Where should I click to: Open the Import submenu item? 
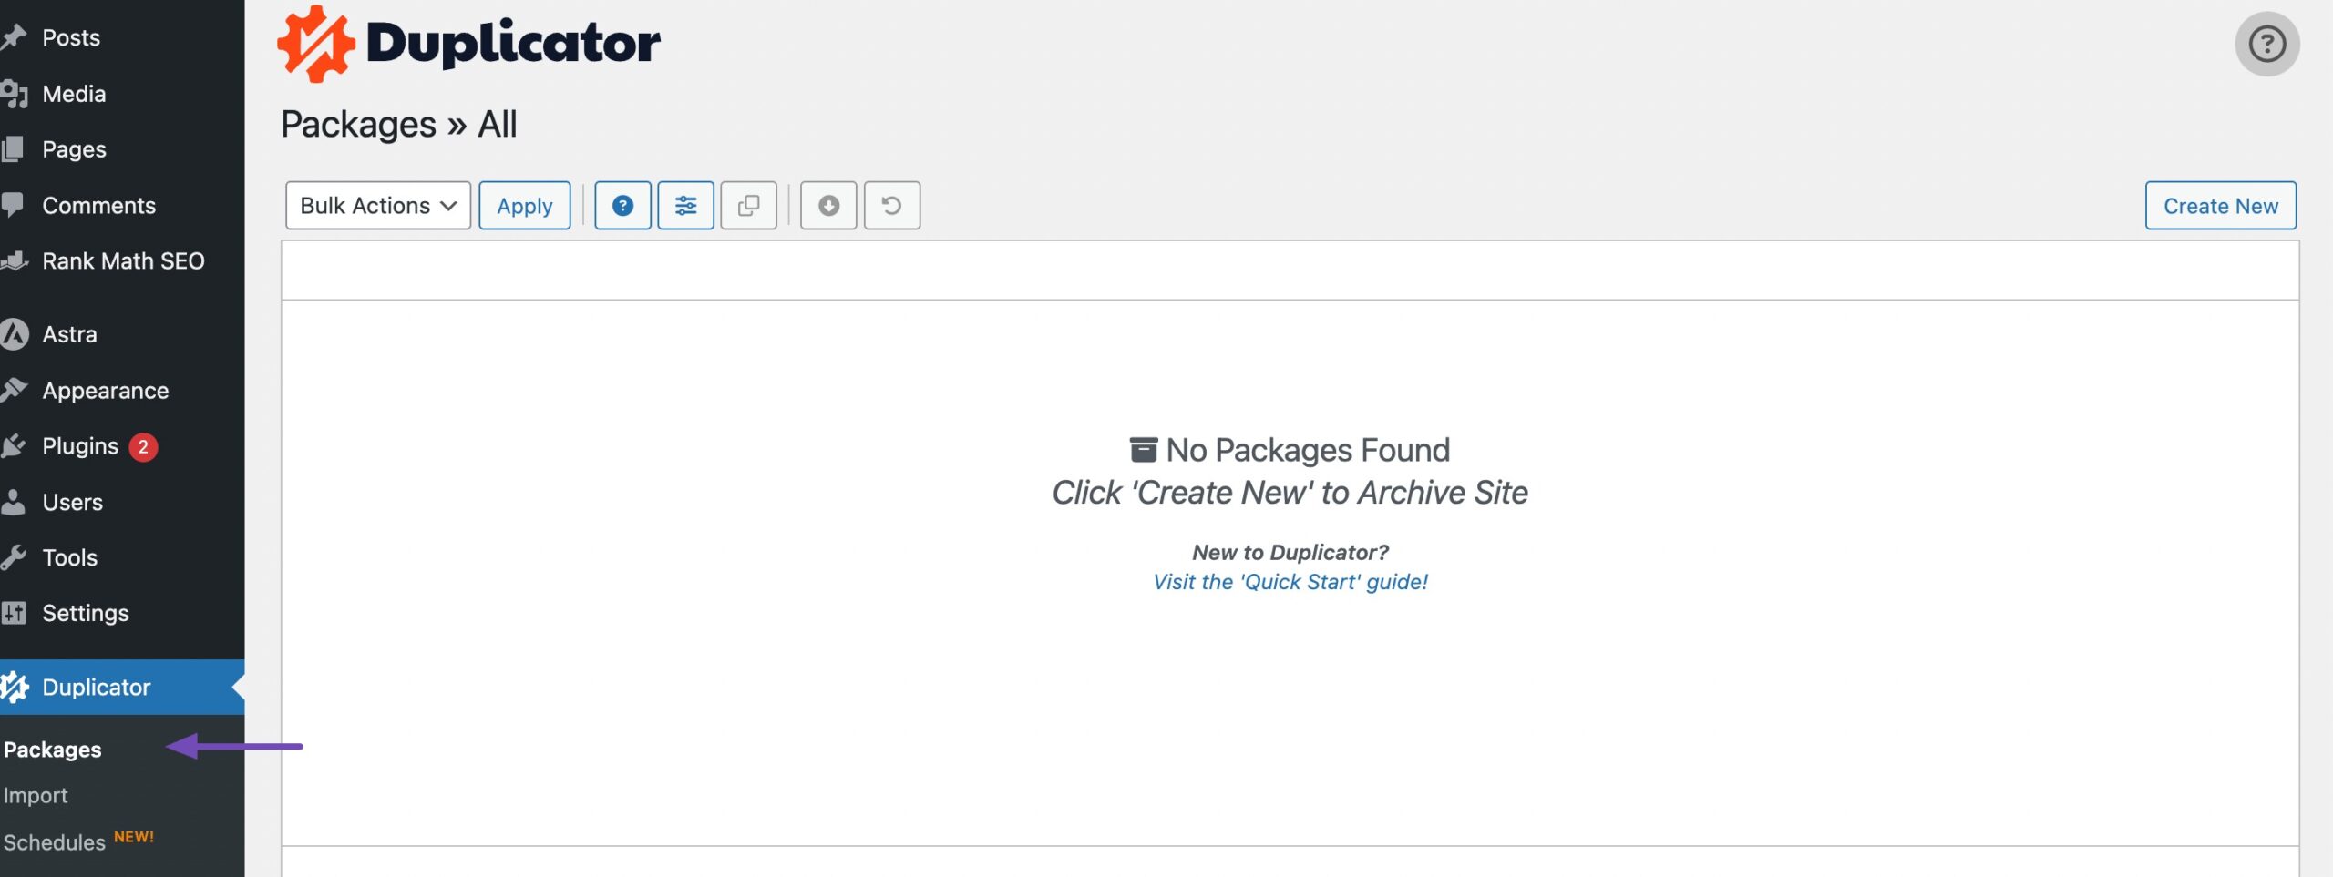(36, 795)
